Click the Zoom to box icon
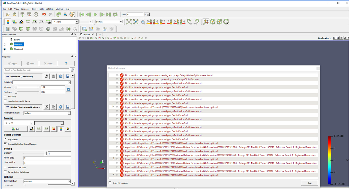This screenshot has height=189, width=349. pos(142,22)
